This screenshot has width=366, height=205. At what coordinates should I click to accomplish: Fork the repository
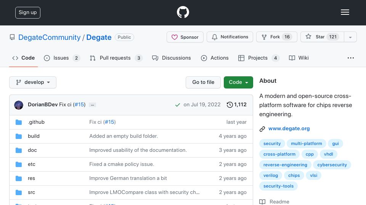tap(277, 37)
